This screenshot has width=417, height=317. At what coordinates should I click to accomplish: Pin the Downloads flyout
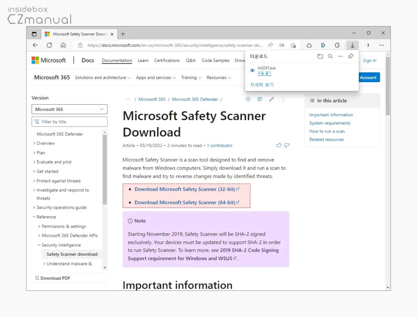[351, 56]
